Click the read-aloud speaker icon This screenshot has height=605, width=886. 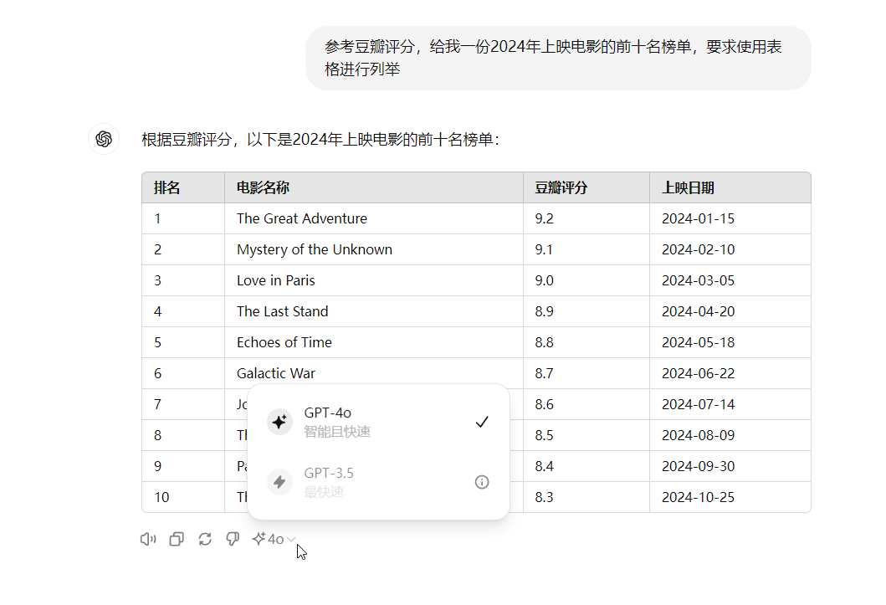148,539
